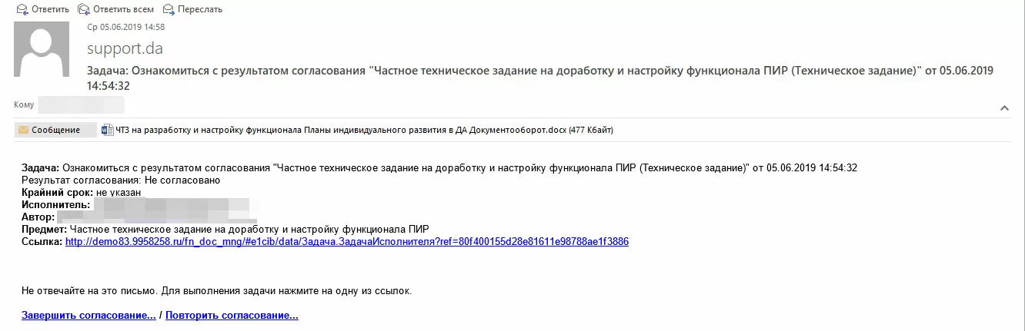Image resolution: width=1025 pixels, height=331 pixels.
Task: Click the blurred recipient next to Кому
Action: point(81,104)
